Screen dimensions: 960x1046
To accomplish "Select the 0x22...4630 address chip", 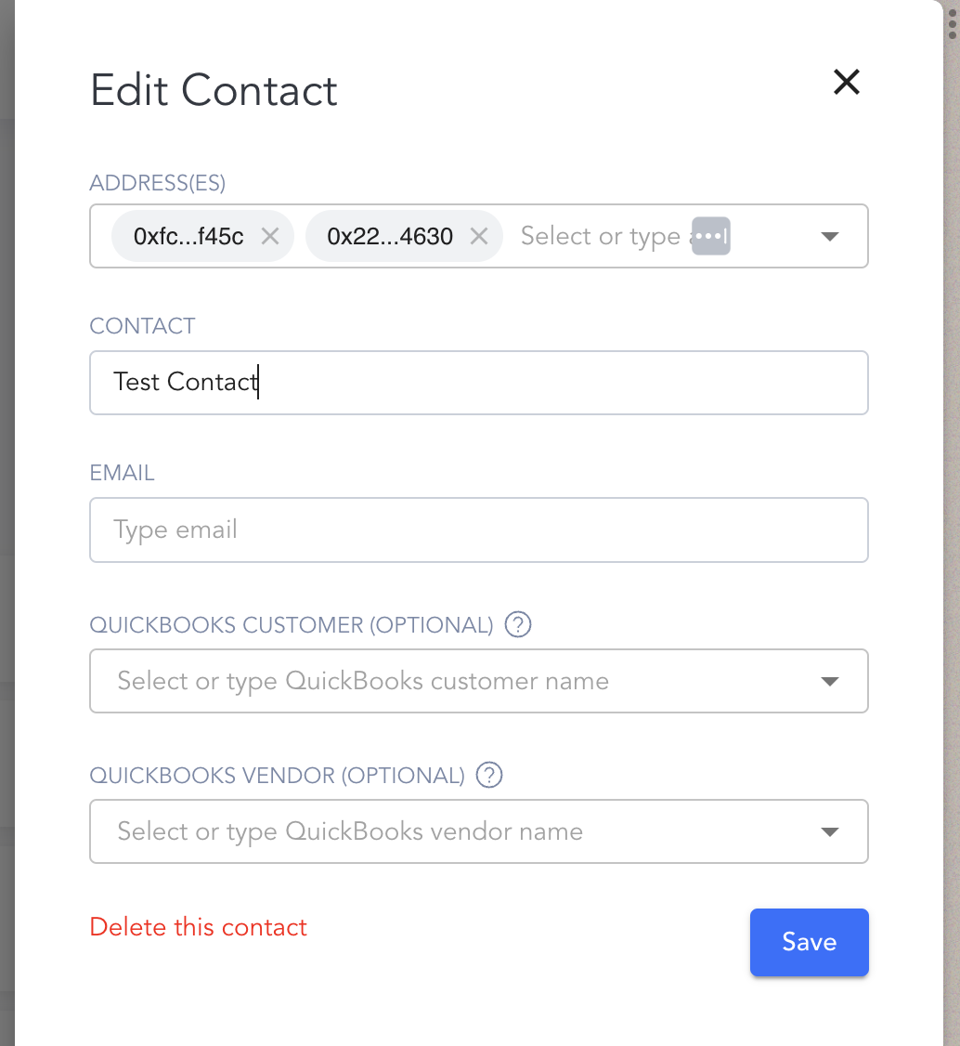I will tap(390, 236).
